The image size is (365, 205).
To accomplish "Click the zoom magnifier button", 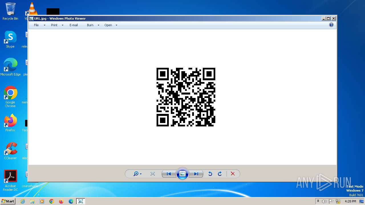I will point(137,174).
